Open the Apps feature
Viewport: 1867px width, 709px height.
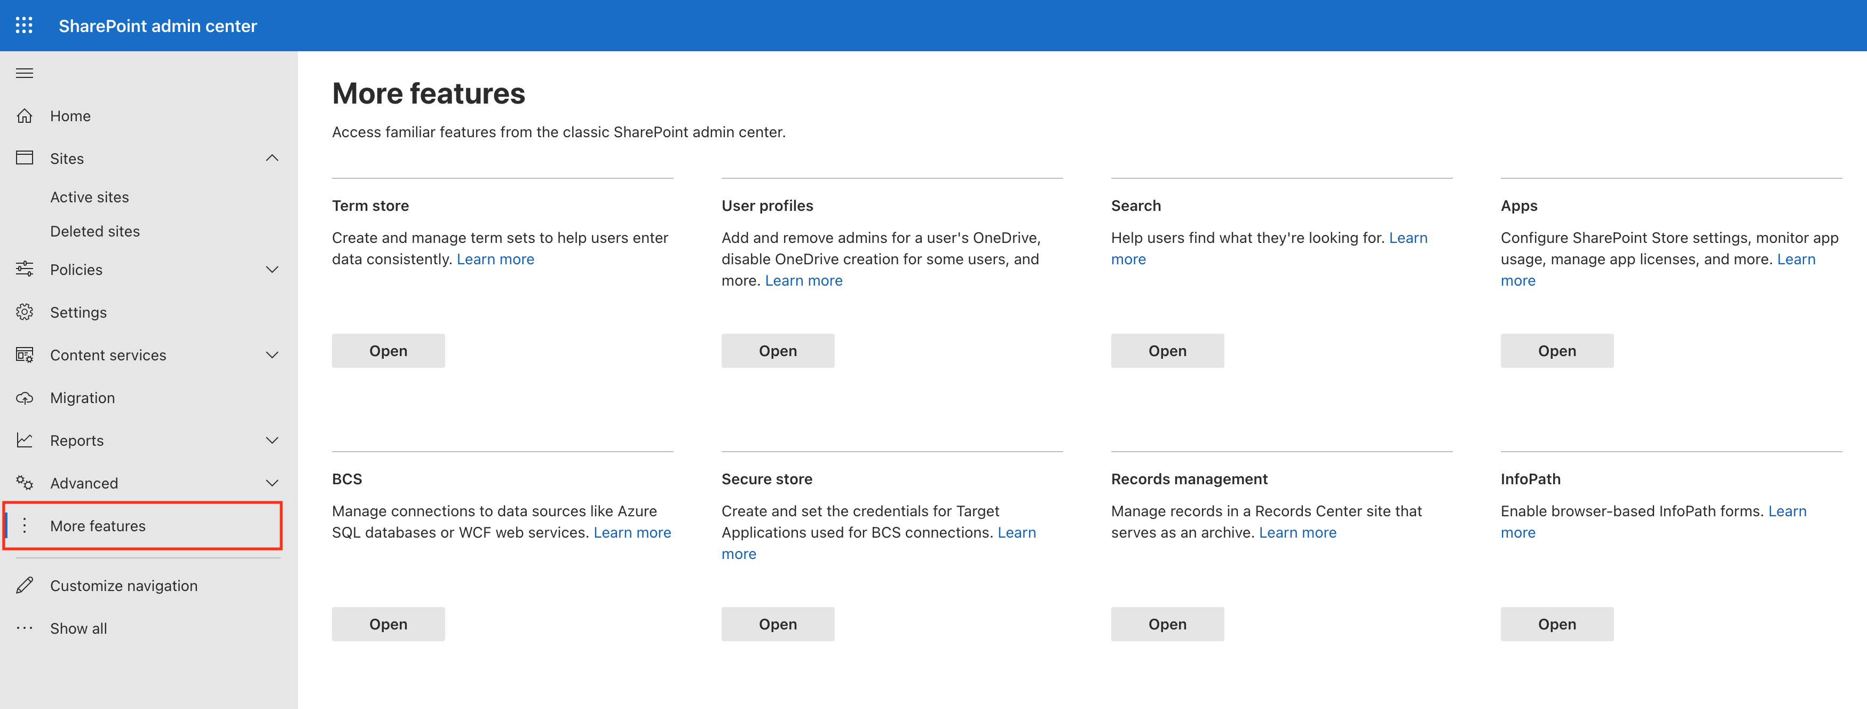pos(1557,351)
